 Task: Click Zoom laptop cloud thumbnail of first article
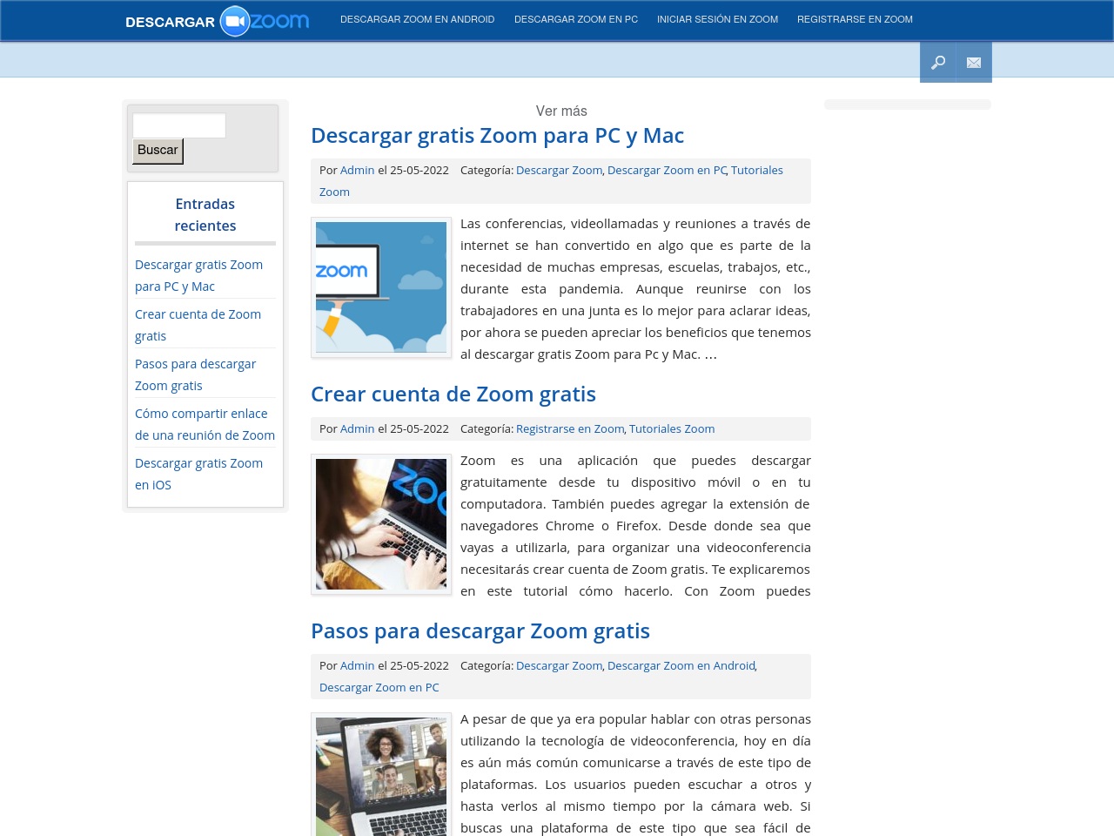(x=381, y=287)
